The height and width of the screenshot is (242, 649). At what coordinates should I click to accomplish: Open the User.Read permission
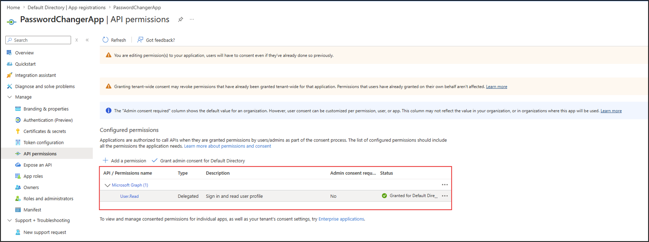pyautogui.click(x=129, y=196)
